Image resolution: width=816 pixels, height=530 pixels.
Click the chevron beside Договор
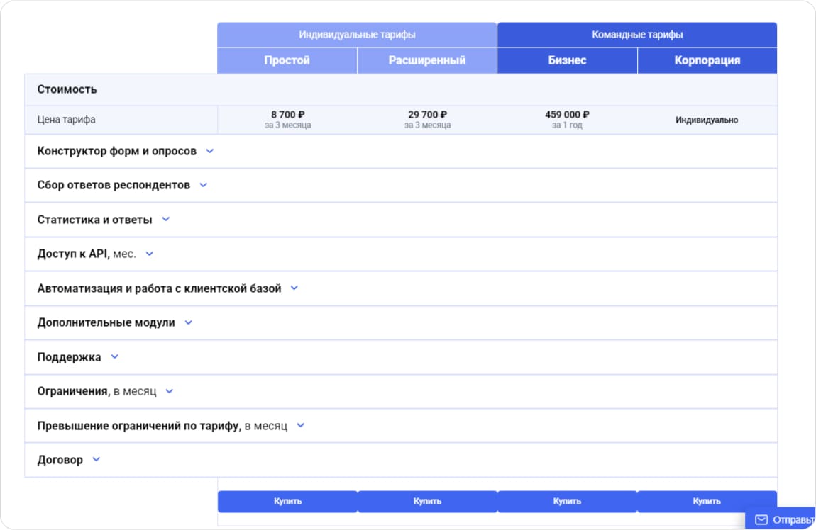97,460
